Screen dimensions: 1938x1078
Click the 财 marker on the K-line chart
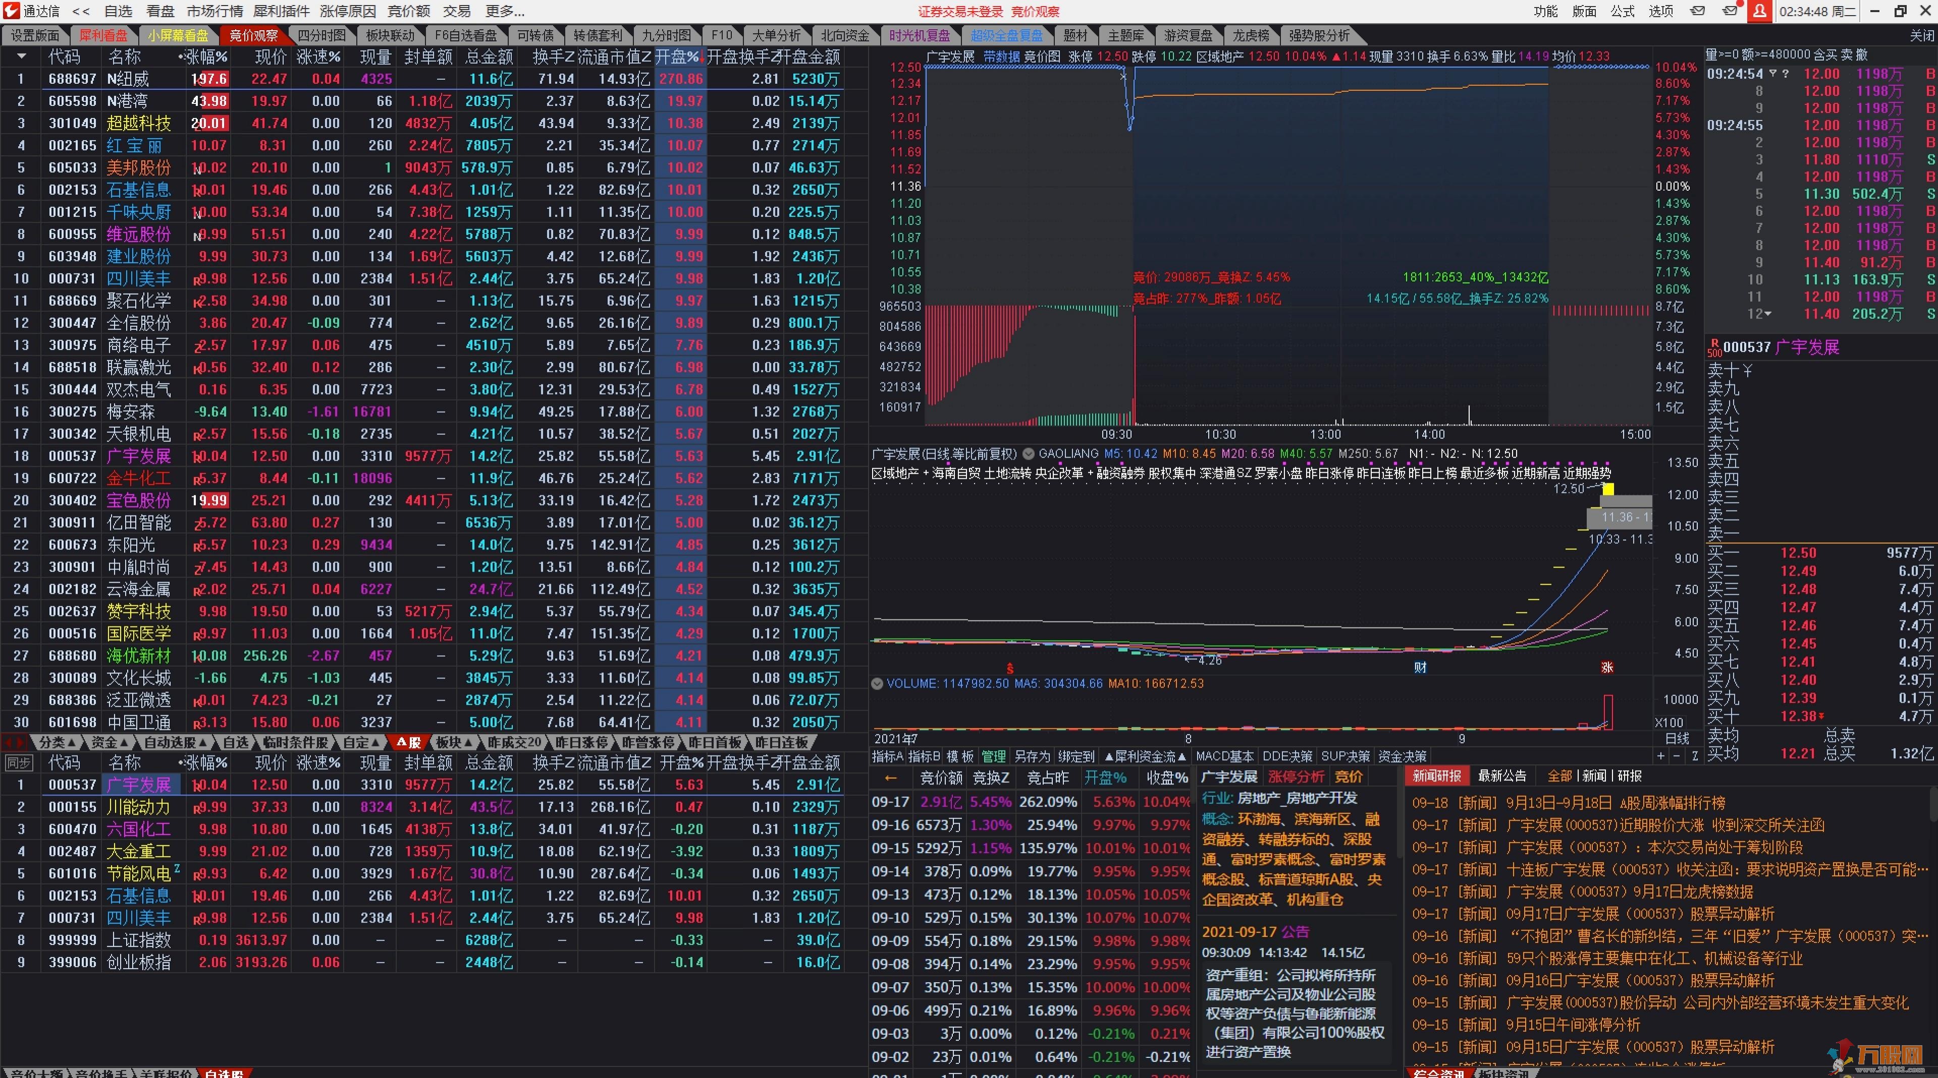pyautogui.click(x=1420, y=667)
